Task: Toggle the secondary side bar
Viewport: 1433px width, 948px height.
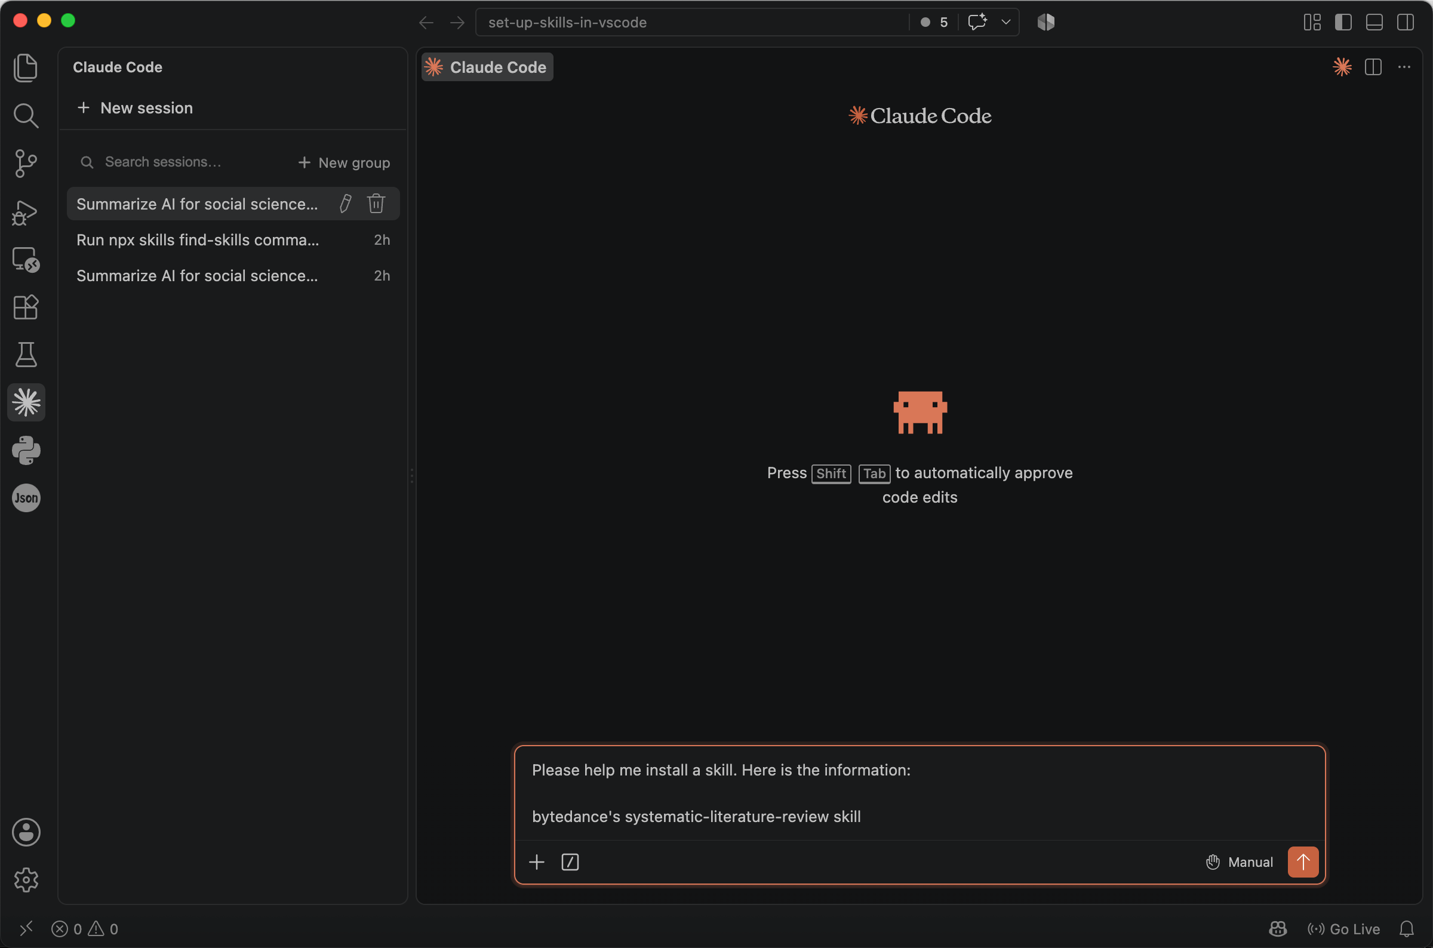Action: (x=1405, y=22)
